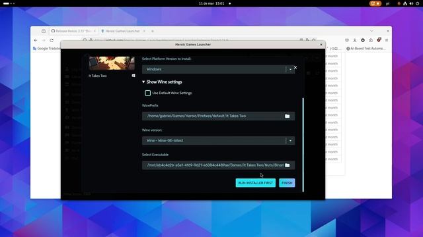Open the pt keyboard layout menu
423x237 pixels.
click(x=388, y=3)
